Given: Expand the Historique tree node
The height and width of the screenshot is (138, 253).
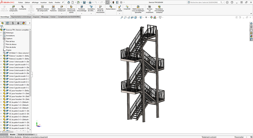Looking at the screenshot, I should point(1,33).
